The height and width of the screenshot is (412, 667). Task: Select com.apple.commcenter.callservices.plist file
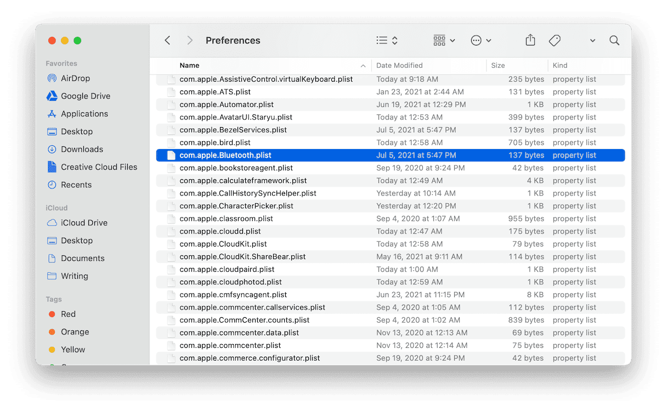click(x=391, y=307)
